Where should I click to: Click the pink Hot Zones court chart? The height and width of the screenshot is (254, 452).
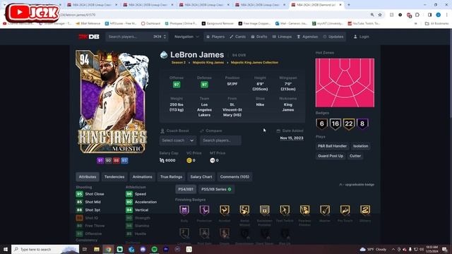click(345, 83)
